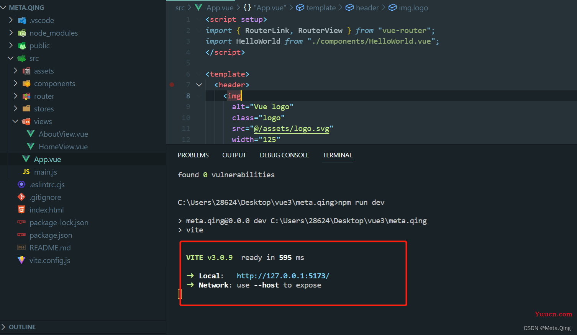Open .gitignore in the explorer
577x335 pixels.
(x=45, y=197)
